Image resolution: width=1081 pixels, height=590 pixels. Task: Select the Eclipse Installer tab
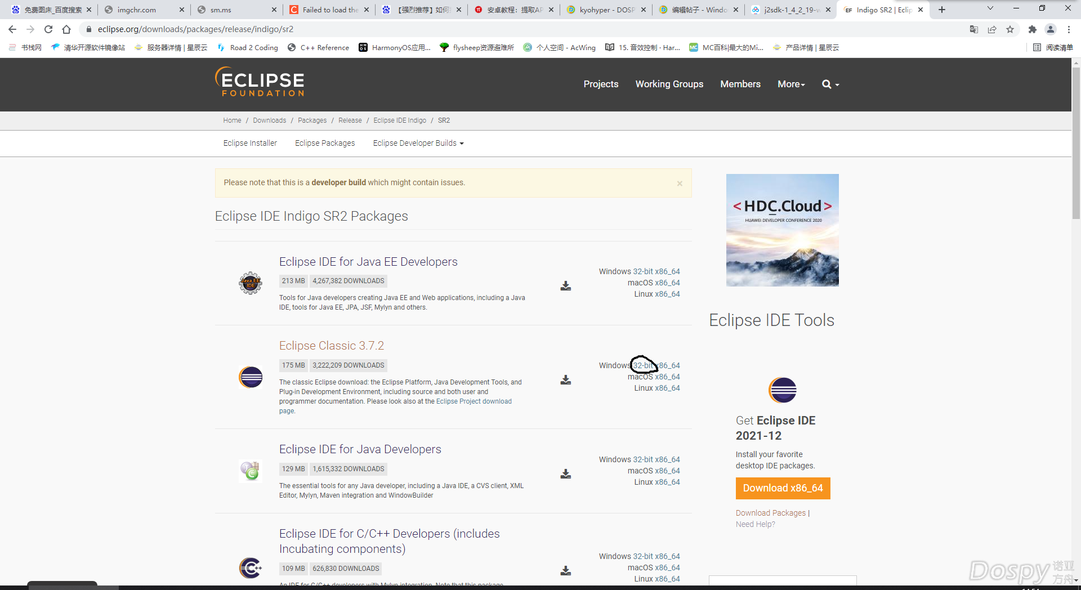(250, 144)
